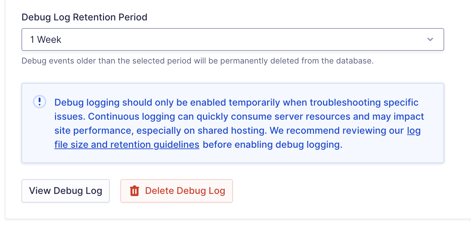Screen dimensions: 471x228
Task: Click the red "Delete Debug Log" text label
Action: point(185,191)
